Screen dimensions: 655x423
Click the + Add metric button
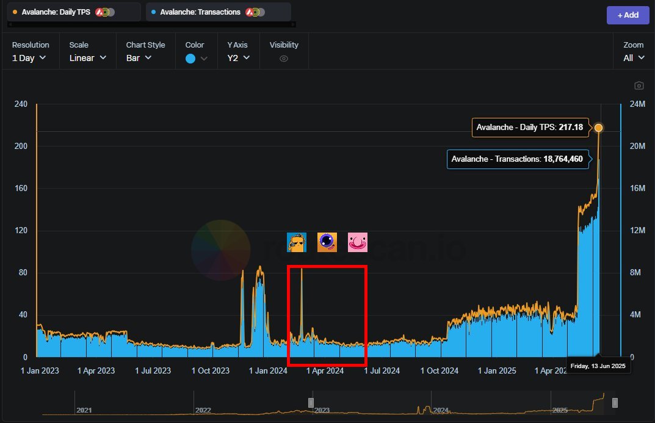[628, 15]
